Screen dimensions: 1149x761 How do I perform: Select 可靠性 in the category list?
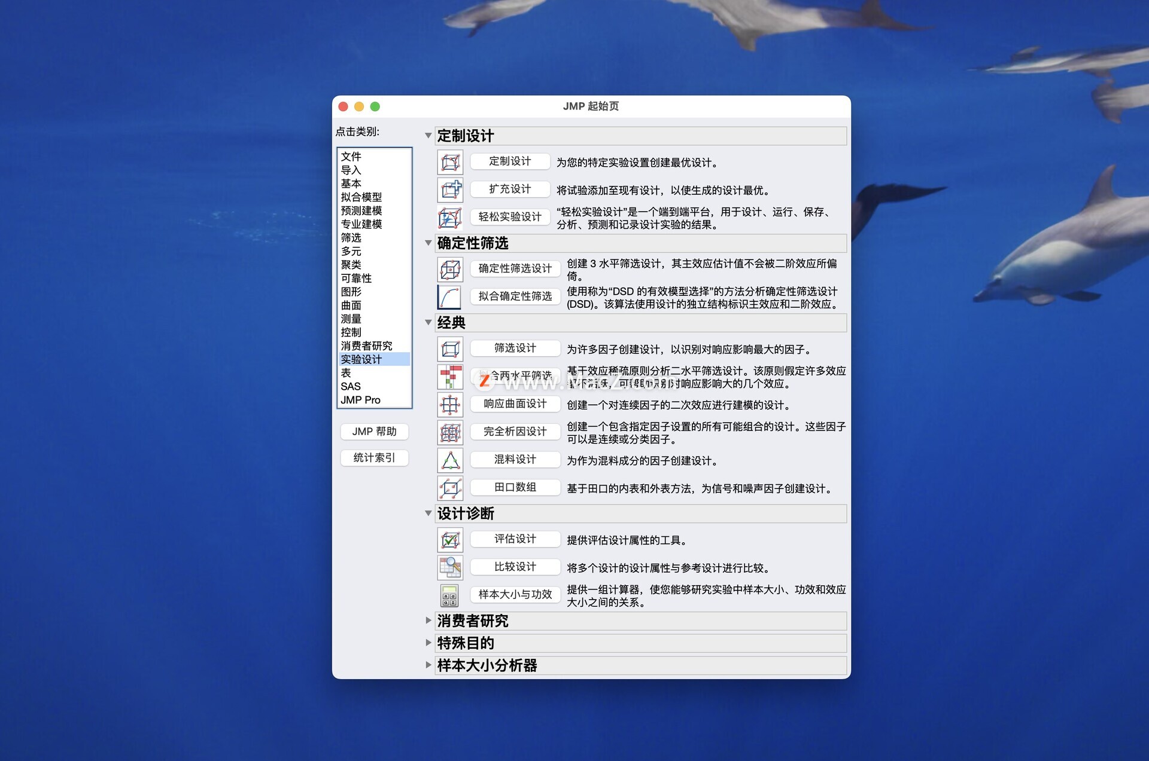point(375,279)
